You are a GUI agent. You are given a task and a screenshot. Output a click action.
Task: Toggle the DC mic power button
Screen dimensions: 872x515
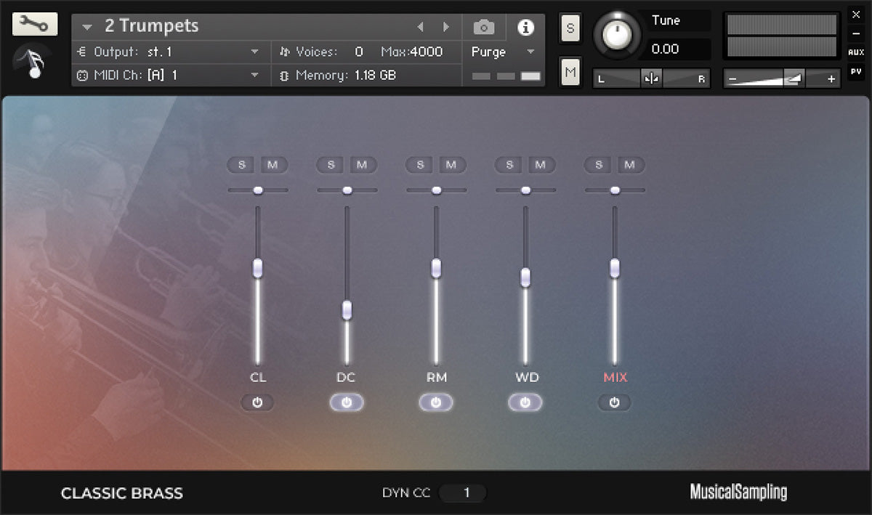pyautogui.click(x=347, y=402)
